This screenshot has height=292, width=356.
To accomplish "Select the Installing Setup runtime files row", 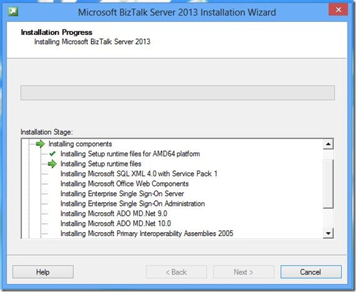I will pos(101,164).
